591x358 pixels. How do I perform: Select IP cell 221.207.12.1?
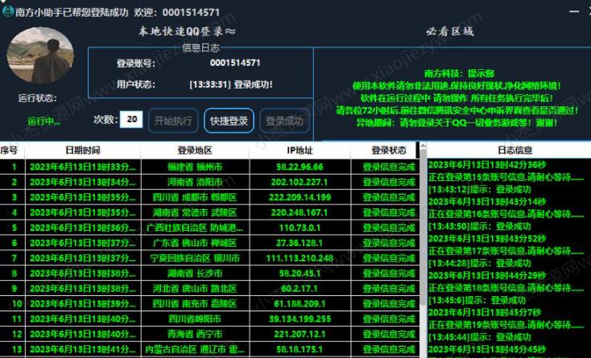point(300,334)
